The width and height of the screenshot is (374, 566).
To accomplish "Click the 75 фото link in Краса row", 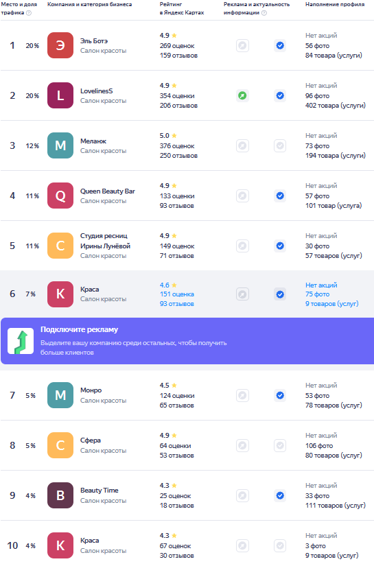I will [317, 294].
